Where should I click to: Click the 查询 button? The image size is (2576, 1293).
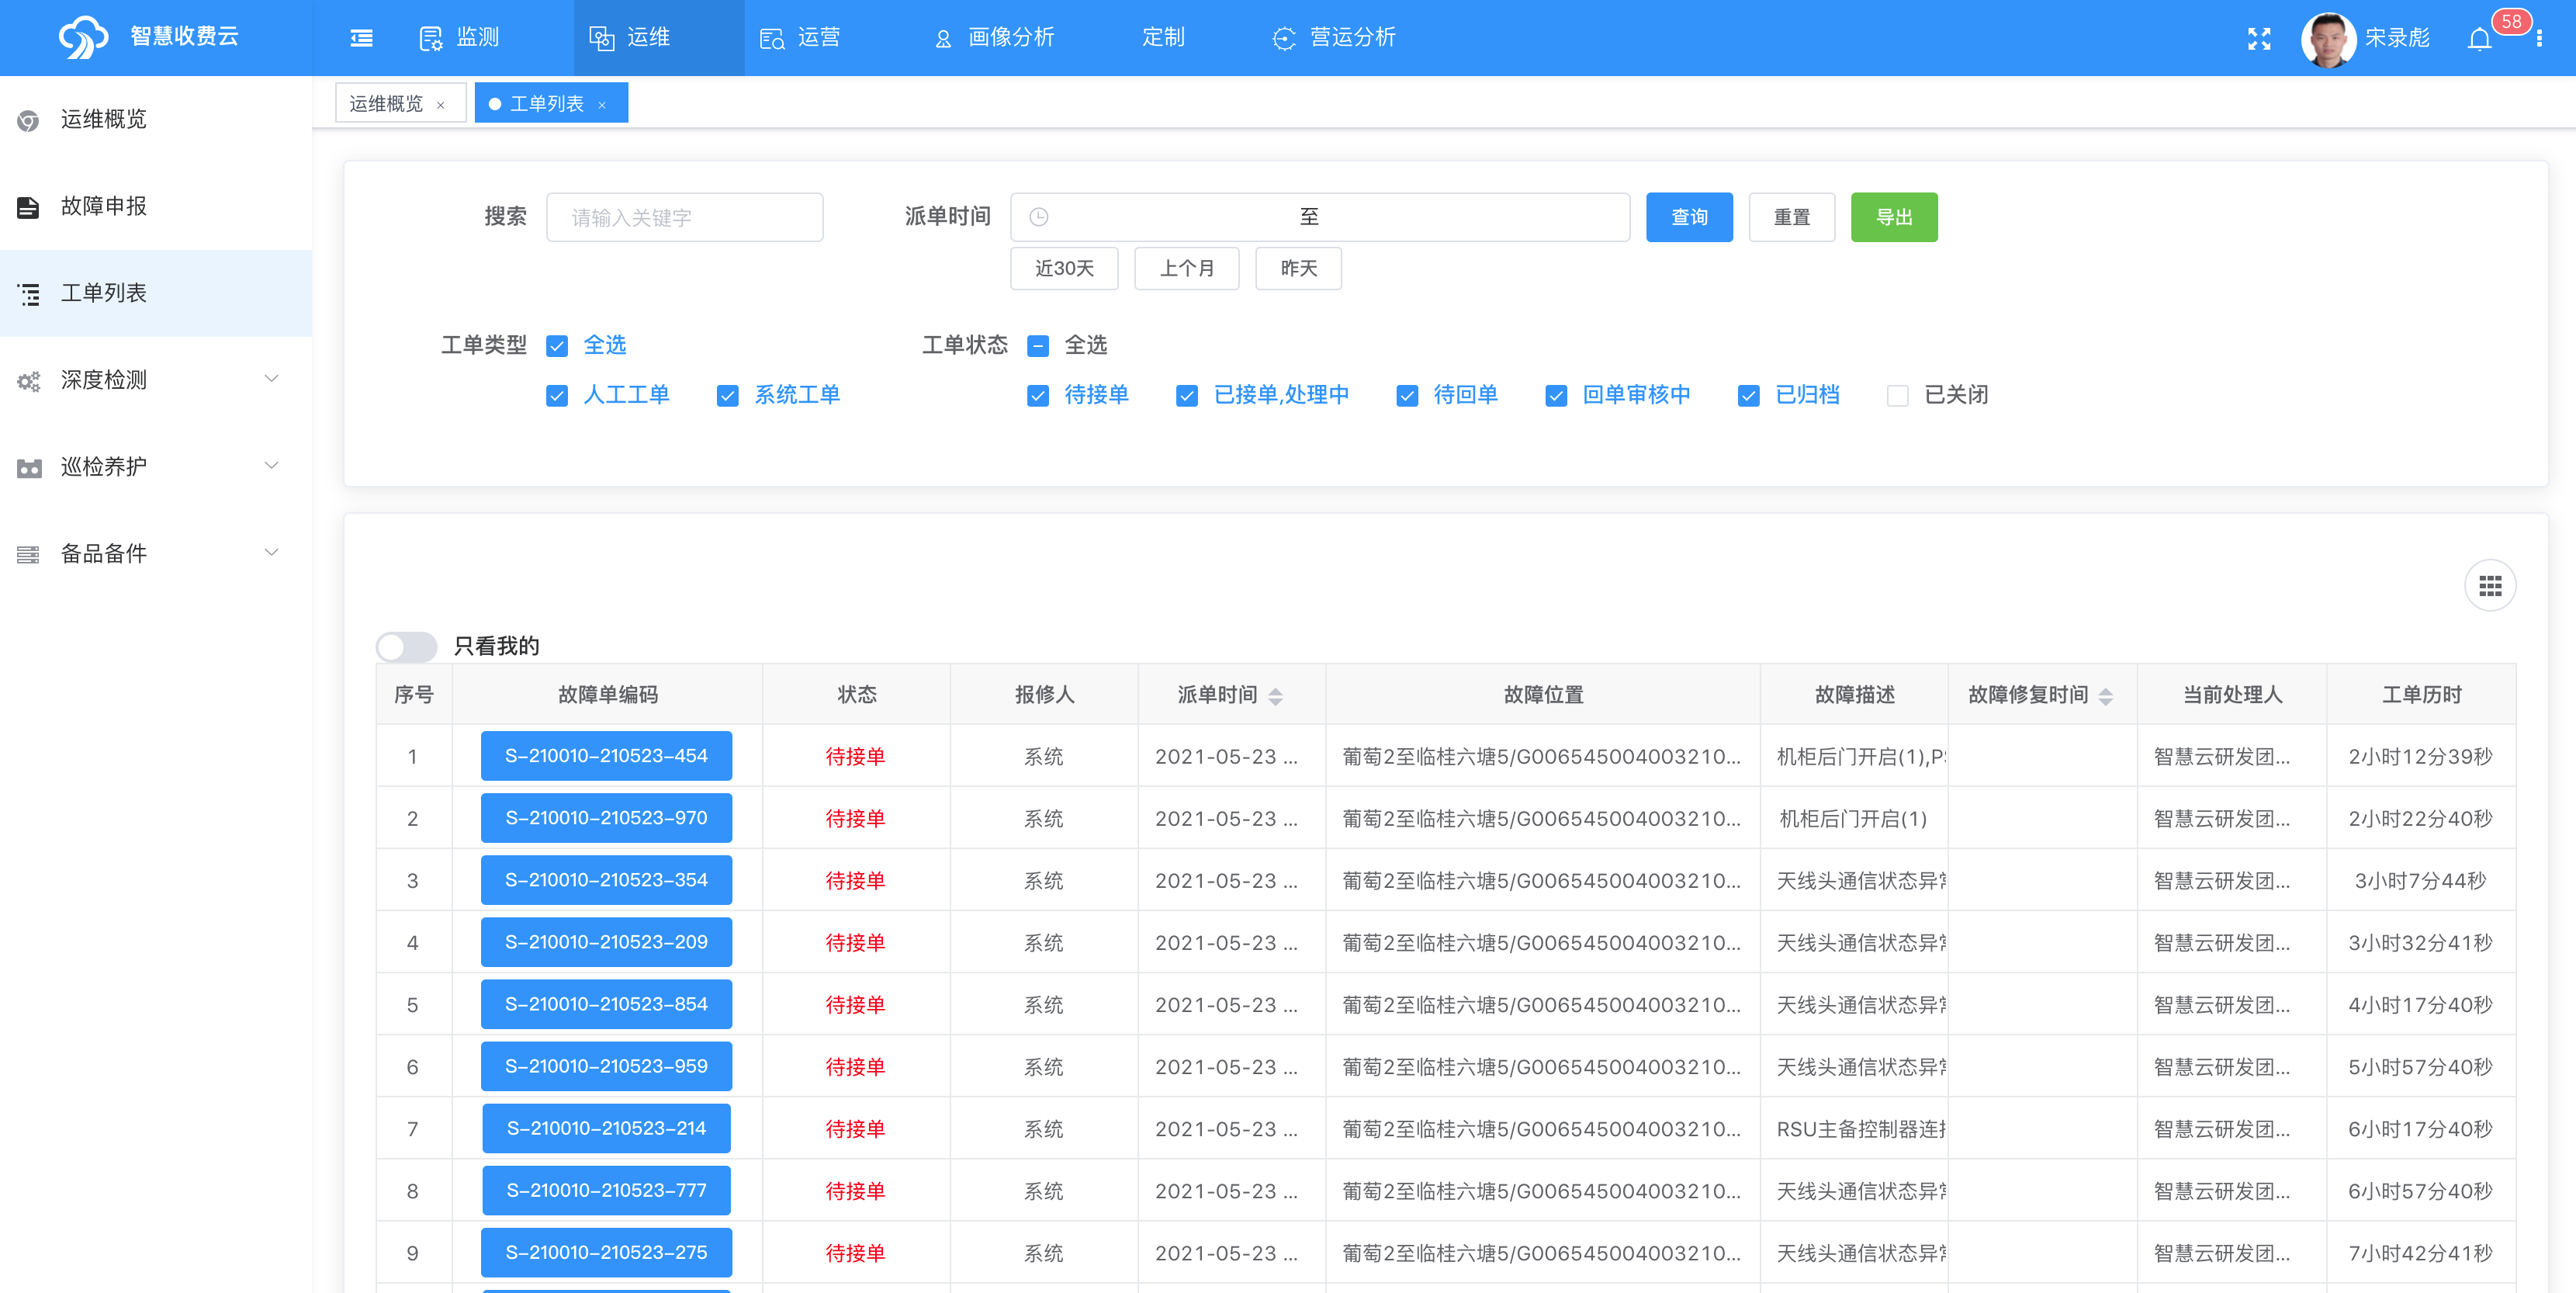1689,217
